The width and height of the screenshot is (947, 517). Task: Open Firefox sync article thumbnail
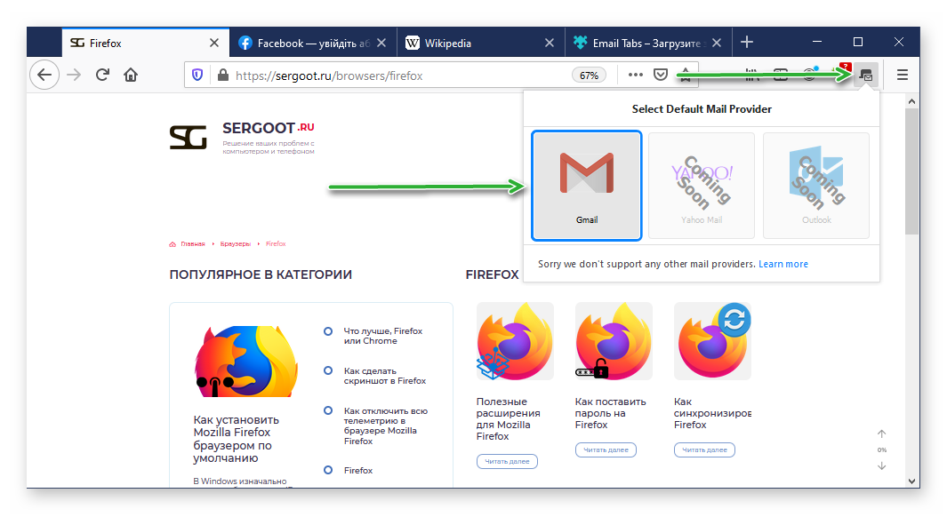[712, 341]
